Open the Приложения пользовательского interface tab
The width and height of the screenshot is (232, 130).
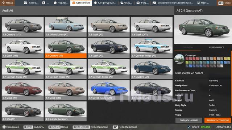(173, 3)
